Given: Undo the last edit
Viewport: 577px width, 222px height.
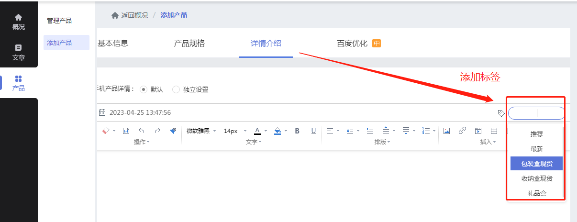Looking at the screenshot, I should coord(141,131).
